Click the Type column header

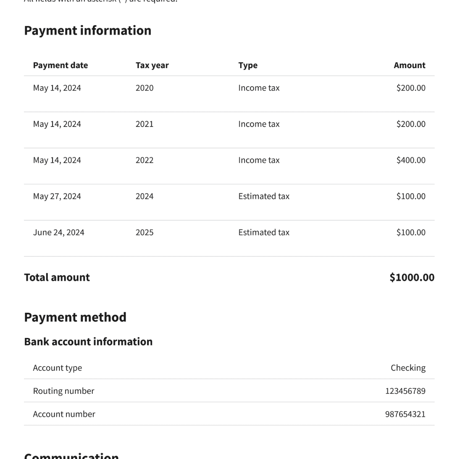[x=248, y=65]
